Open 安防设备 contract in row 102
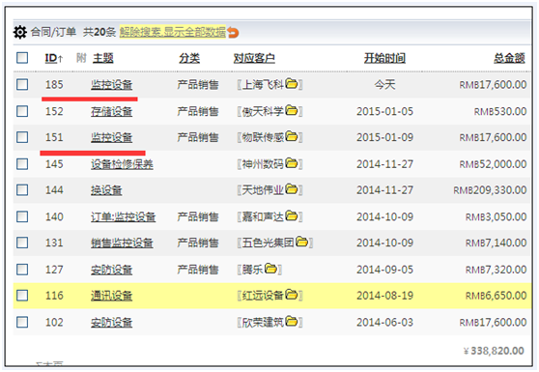Image resolution: width=539 pixels, height=372 pixels. [x=111, y=323]
